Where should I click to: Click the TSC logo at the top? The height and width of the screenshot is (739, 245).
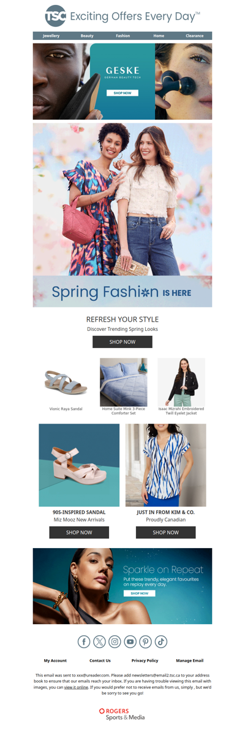tap(56, 16)
